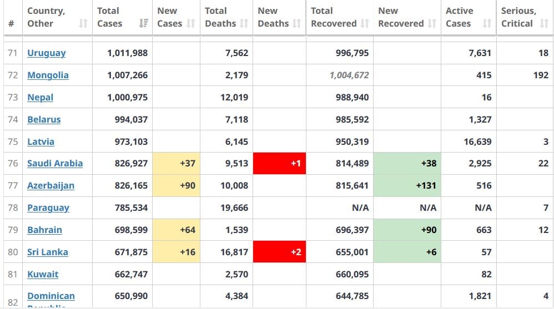This screenshot has width=554, height=309.
Task: Select Mongolia serious critical value 192
Action: tap(541, 75)
